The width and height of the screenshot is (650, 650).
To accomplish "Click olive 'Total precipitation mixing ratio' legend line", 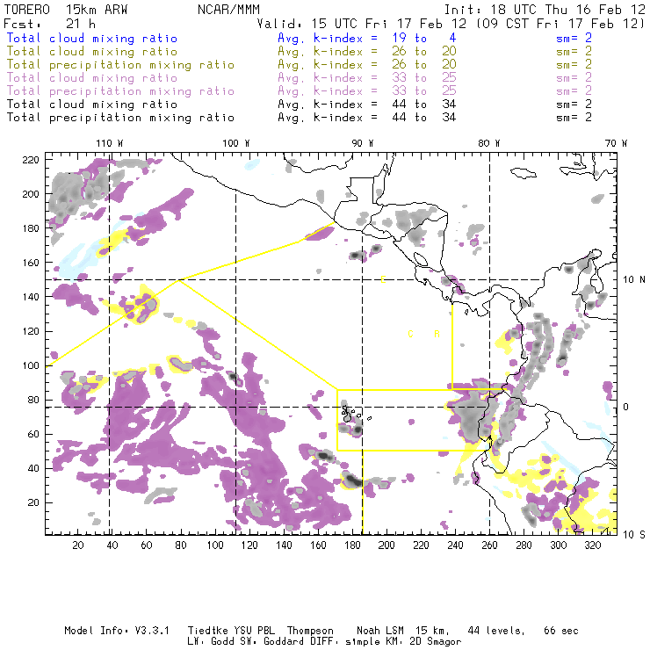I will 120,65.
